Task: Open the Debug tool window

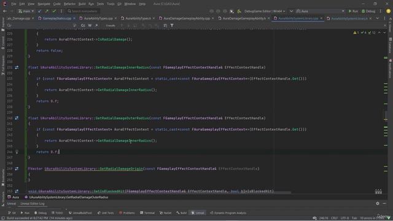Action: [41, 213]
